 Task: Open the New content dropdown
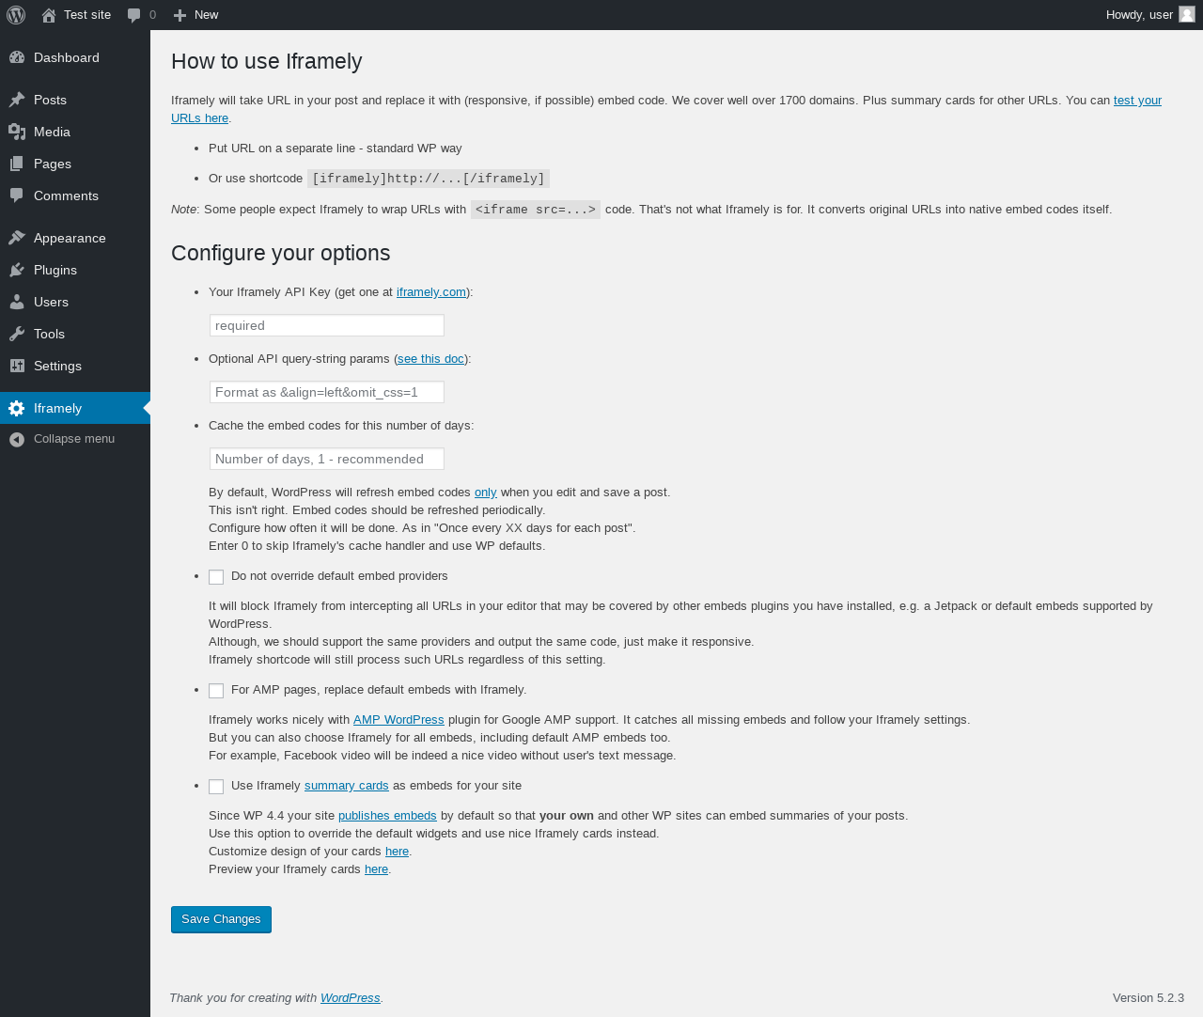click(195, 15)
